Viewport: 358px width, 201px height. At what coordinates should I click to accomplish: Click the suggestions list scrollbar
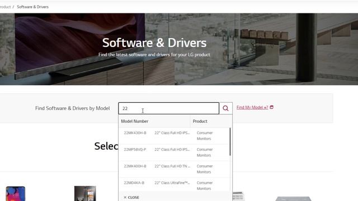coord(230,142)
